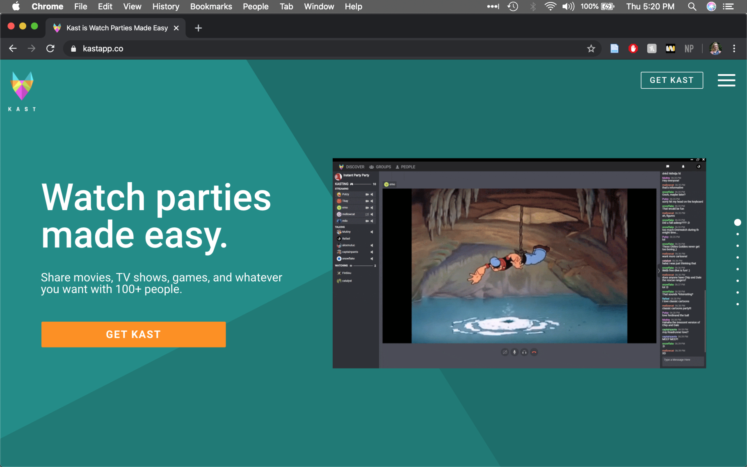
Task: Open the People menu
Action: [x=256, y=6]
